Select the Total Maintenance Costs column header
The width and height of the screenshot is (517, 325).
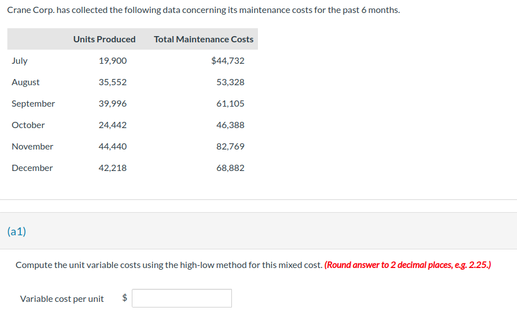[x=204, y=39]
